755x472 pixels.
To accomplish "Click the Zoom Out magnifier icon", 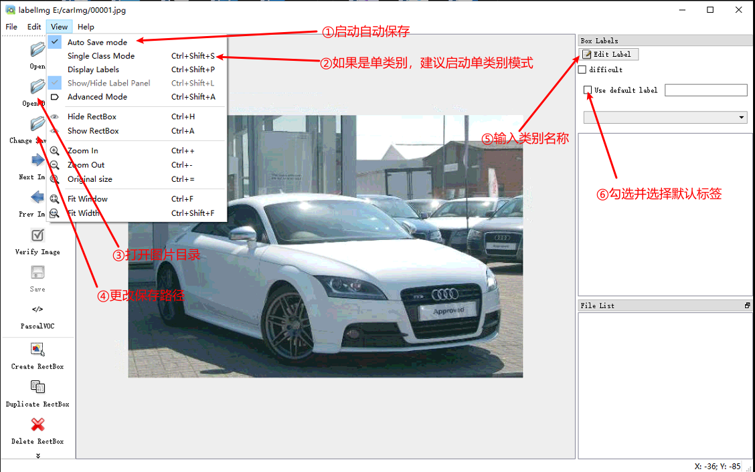I will click(54, 165).
